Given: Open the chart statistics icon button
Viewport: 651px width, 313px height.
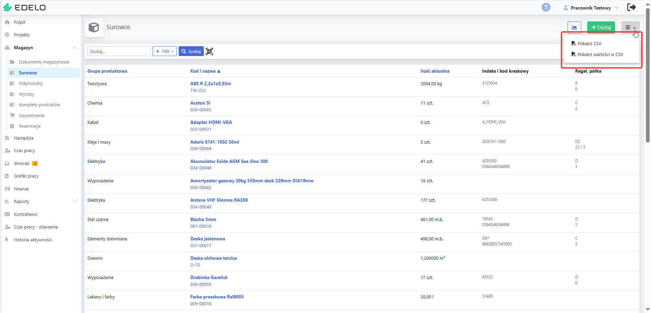Looking at the screenshot, I should (574, 27).
